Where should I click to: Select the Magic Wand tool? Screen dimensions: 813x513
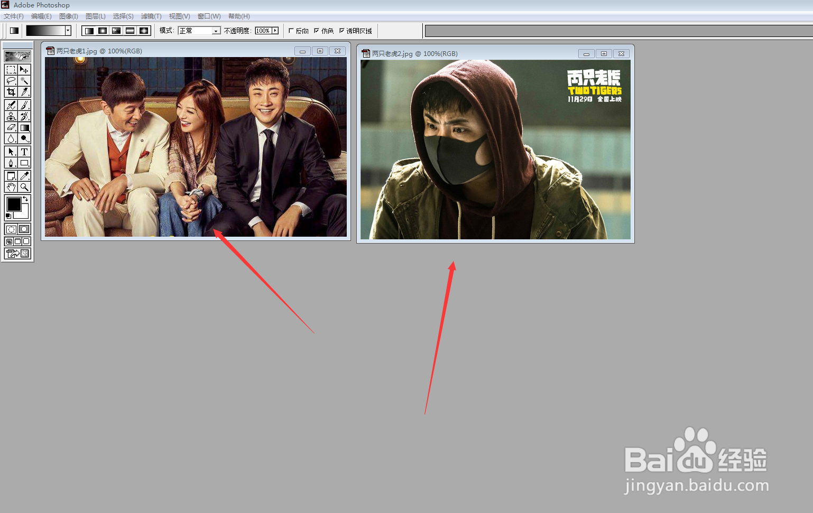click(24, 81)
